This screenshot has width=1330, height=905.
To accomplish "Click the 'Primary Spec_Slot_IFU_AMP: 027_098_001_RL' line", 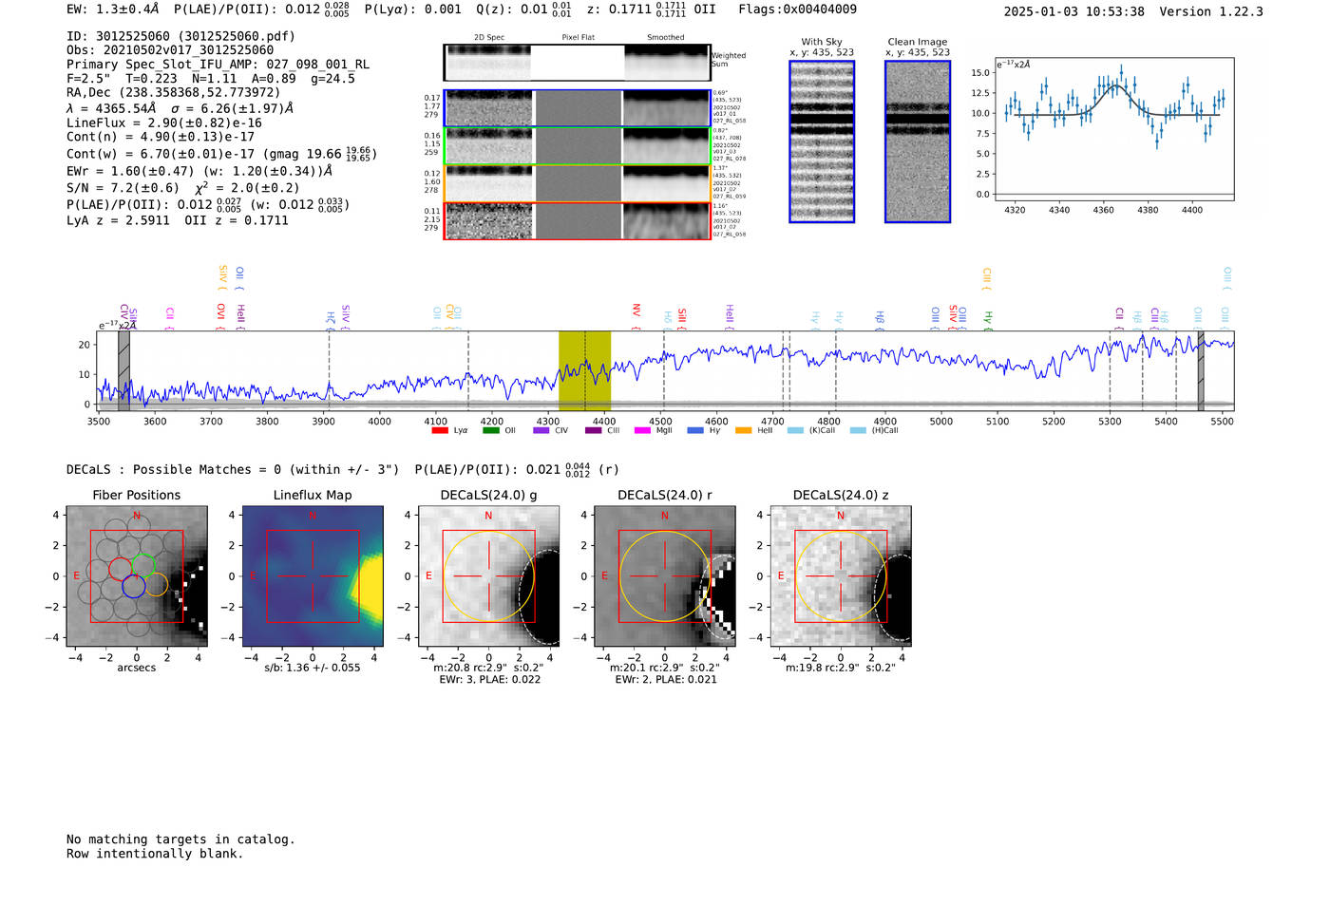I will pos(218,65).
